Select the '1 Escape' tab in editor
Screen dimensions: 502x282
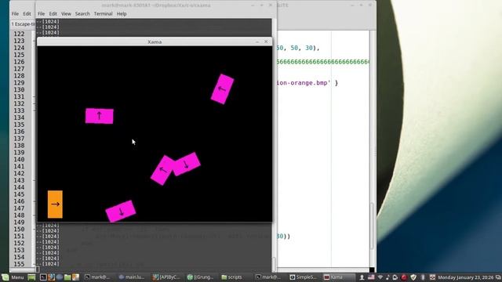[x=23, y=24]
